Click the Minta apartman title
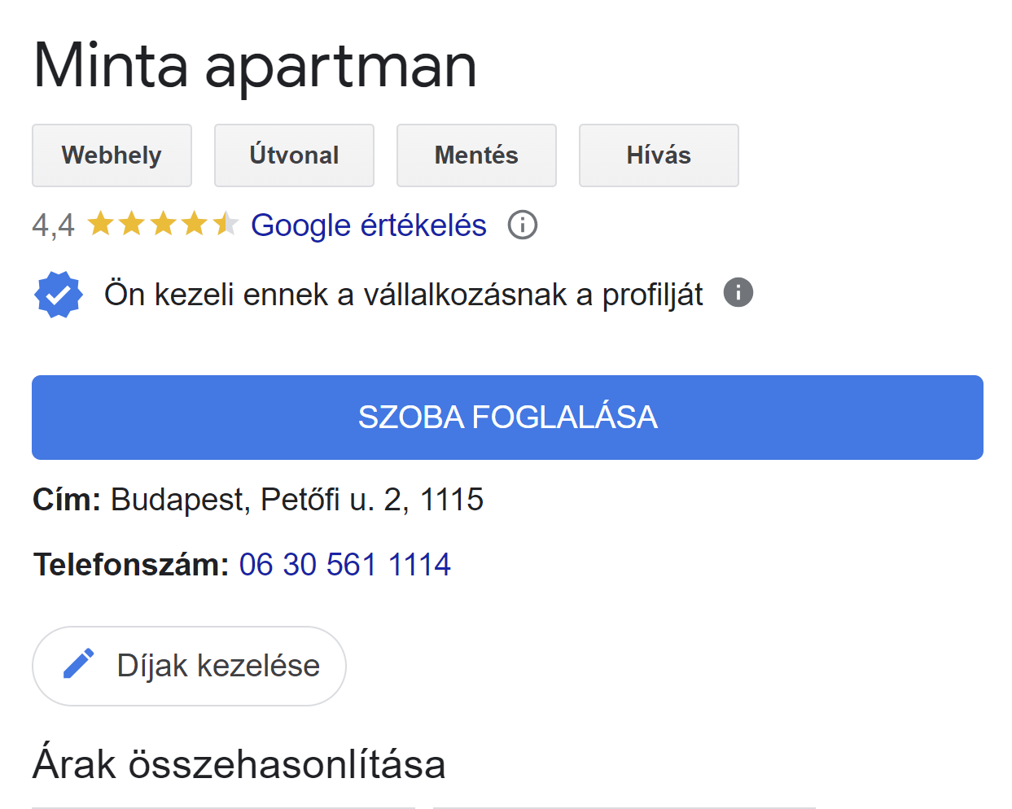This screenshot has width=1012, height=809. click(254, 65)
